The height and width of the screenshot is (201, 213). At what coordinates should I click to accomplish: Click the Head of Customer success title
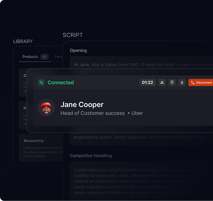pyautogui.click(x=92, y=113)
